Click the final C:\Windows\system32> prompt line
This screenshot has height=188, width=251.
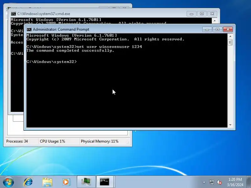pos(51,62)
